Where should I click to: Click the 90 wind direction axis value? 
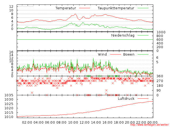click(x=159, y=90)
